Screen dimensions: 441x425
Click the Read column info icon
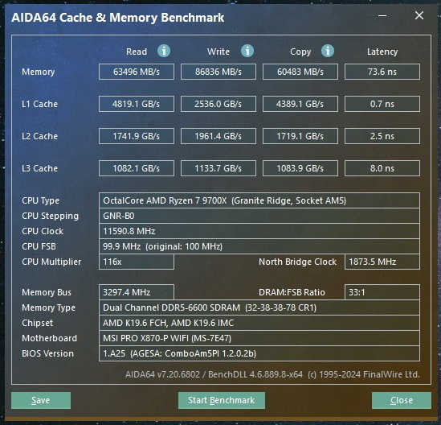[x=164, y=51]
